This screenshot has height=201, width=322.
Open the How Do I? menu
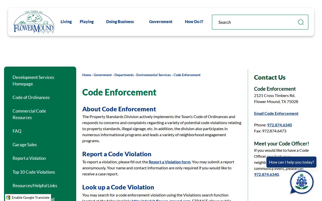pyautogui.click(x=194, y=22)
